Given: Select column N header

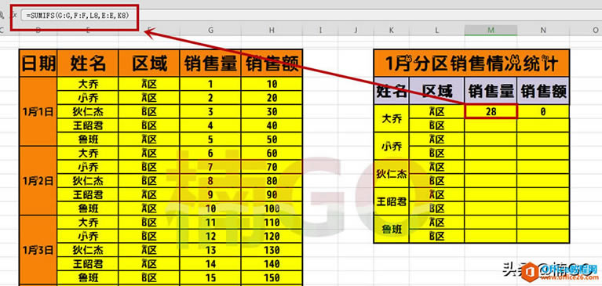Looking at the screenshot, I should tap(543, 30).
